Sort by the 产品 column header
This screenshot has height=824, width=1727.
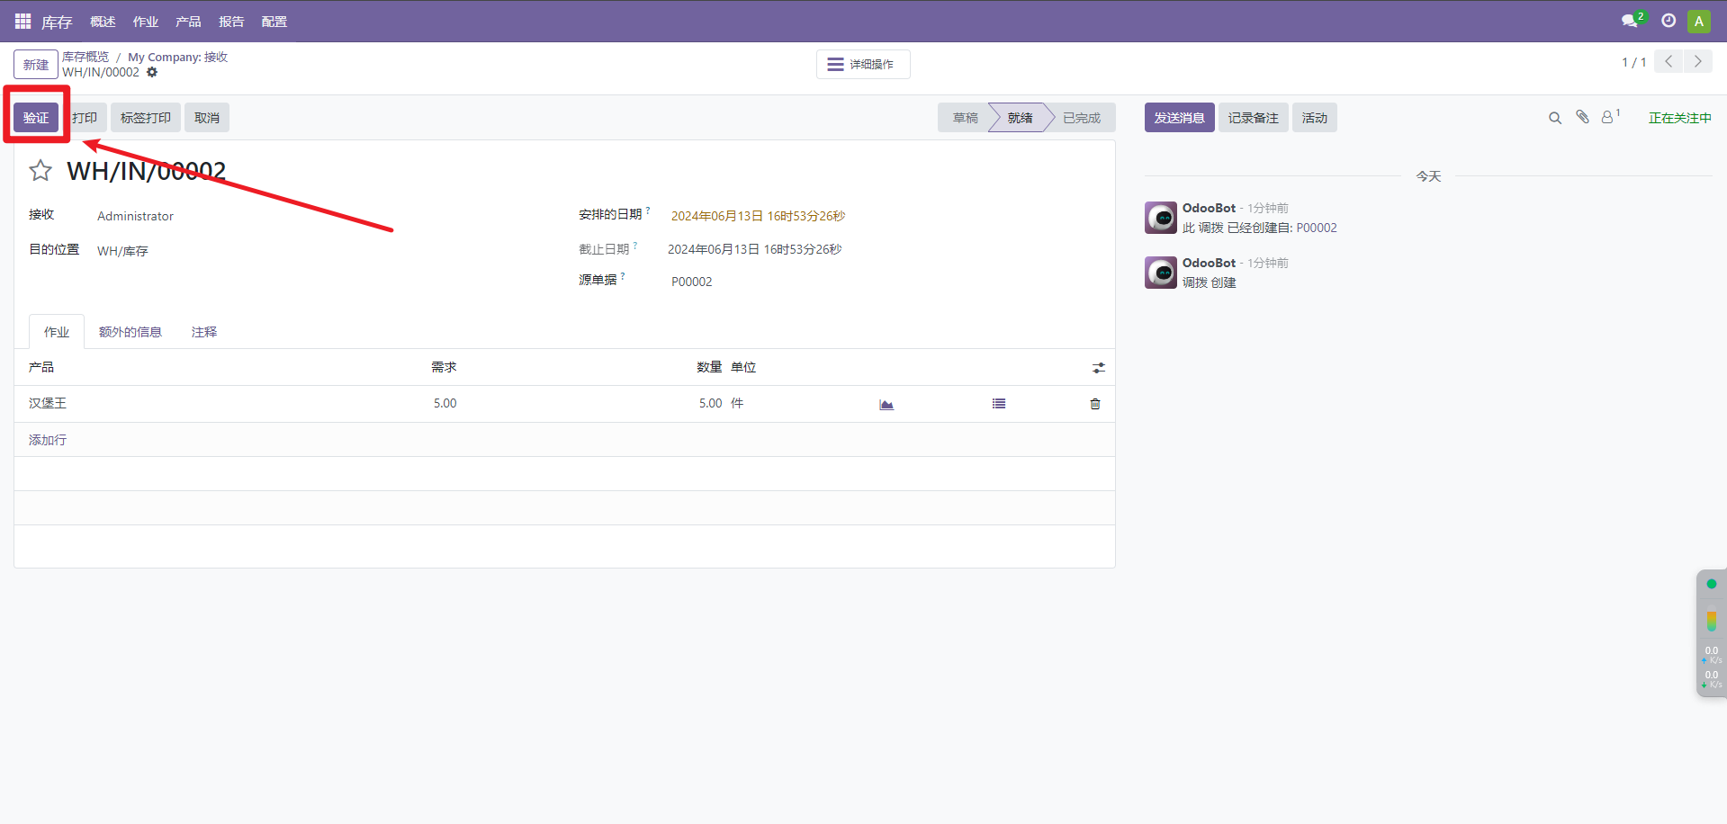click(x=41, y=367)
